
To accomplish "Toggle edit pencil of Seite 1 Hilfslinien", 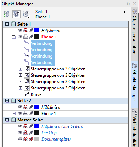I will click(x=31, y=31).
